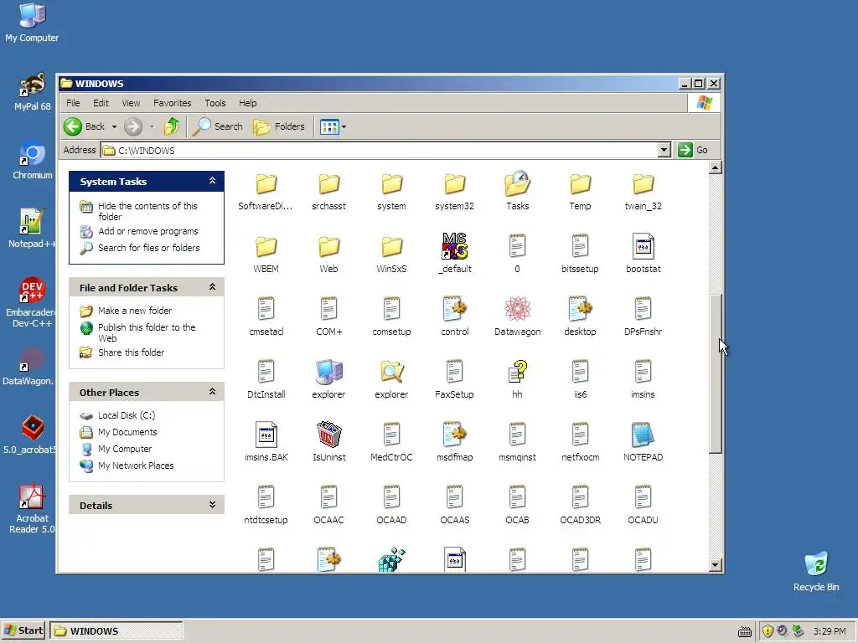Viewport: 858px width, 643px height.
Task: Open the Forward history dropdown arrow
Action: pyautogui.click(x=152, y=127)
